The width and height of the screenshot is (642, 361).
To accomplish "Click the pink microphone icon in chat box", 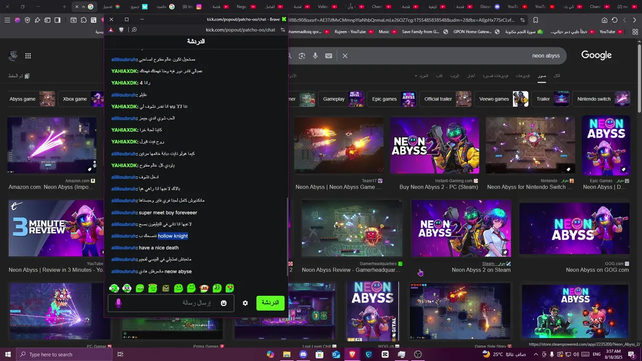I will tap(119, 303).
